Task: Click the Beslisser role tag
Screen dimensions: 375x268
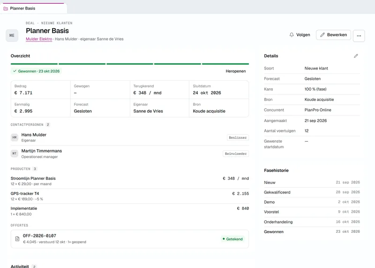Action: pos(238,138)
